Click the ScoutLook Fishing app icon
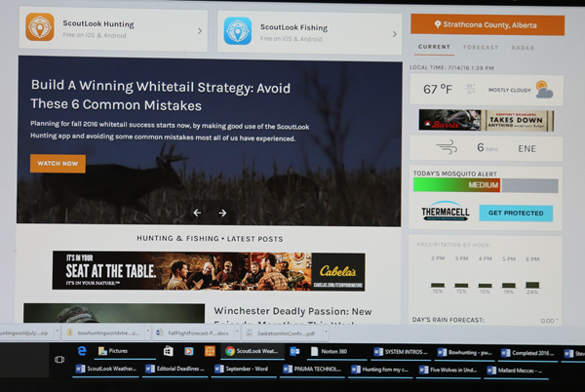The height and width of the screenshot is (392, 585). coord(238,31)
